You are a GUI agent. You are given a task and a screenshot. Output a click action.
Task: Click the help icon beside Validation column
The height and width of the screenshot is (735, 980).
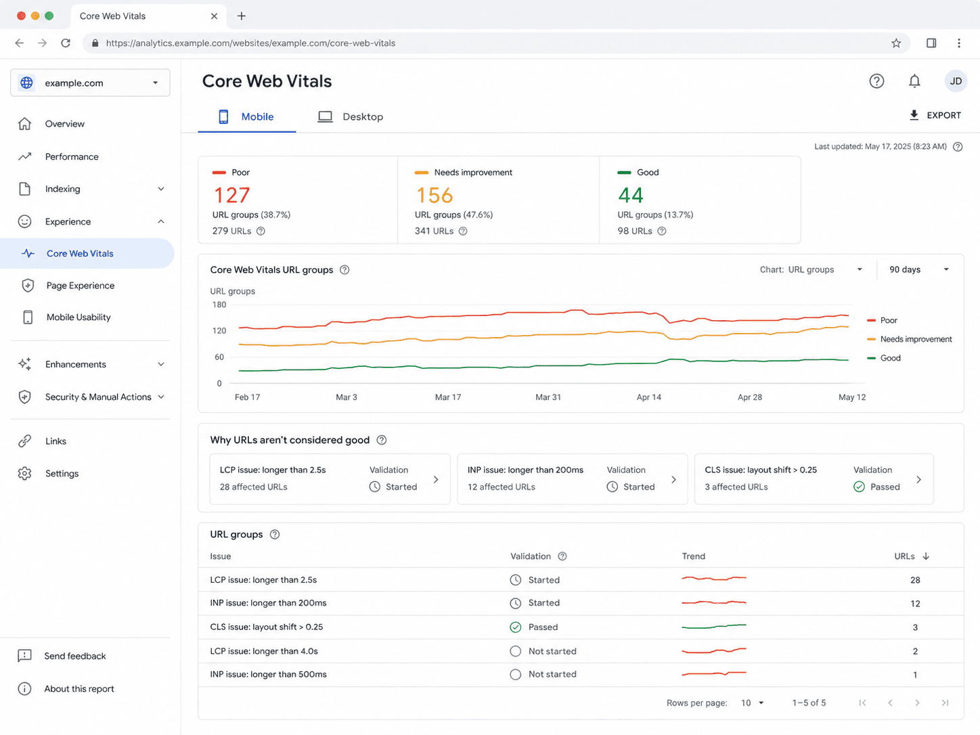[x=562, y=556]
